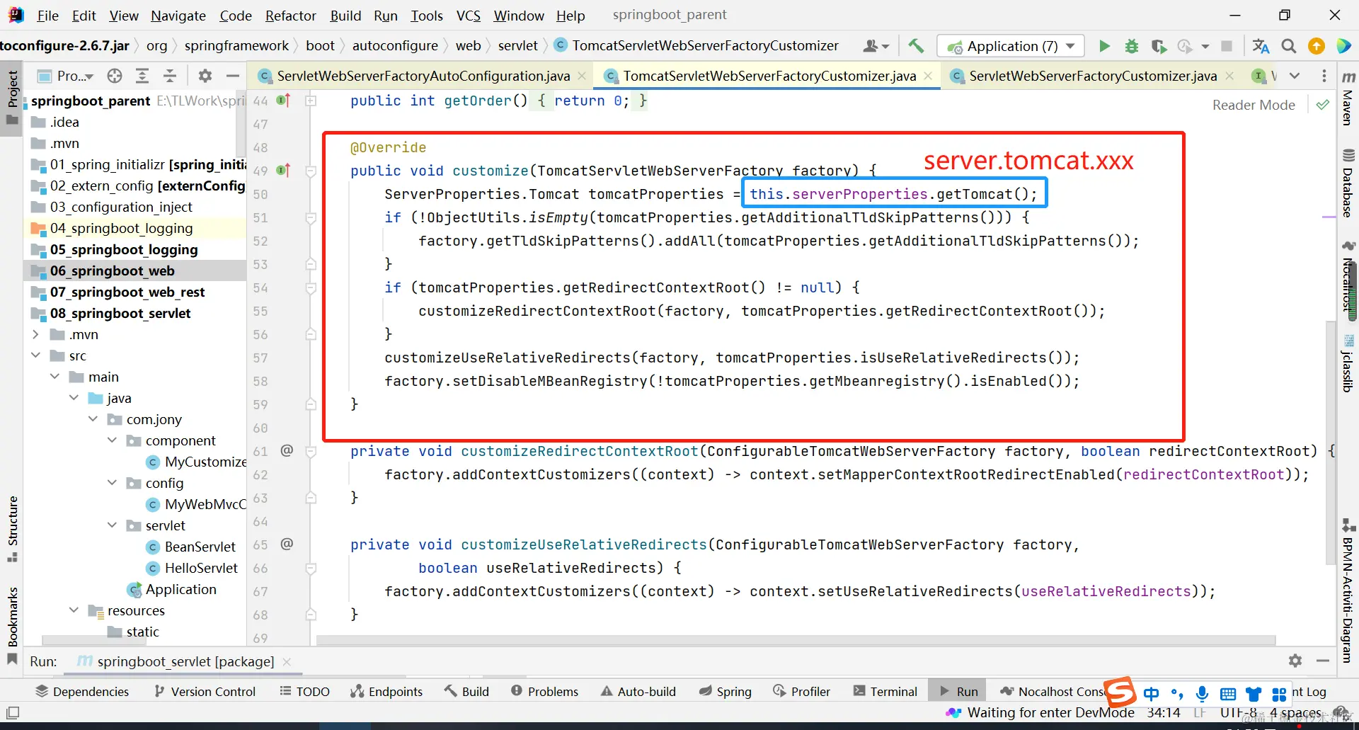
Task: Close the TomcatServletWebServerFactoryCustomizer.java tab
Action: click(x=928, y=76)
